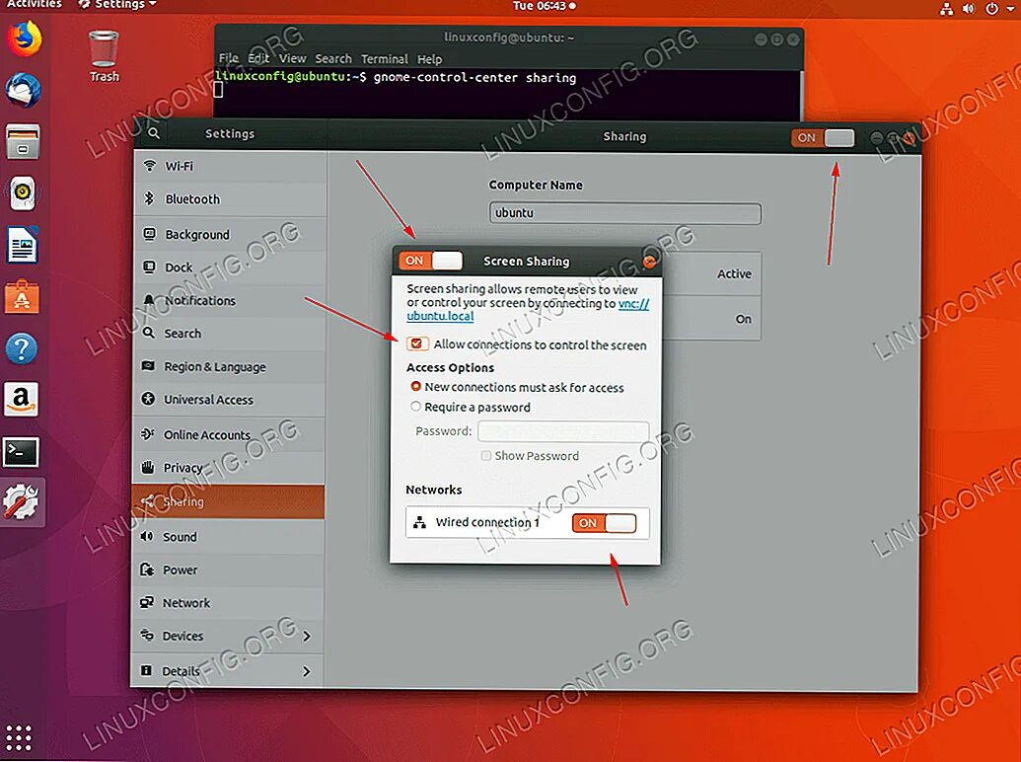Select Bluetooth in Settings sidebar

(229, 199)
